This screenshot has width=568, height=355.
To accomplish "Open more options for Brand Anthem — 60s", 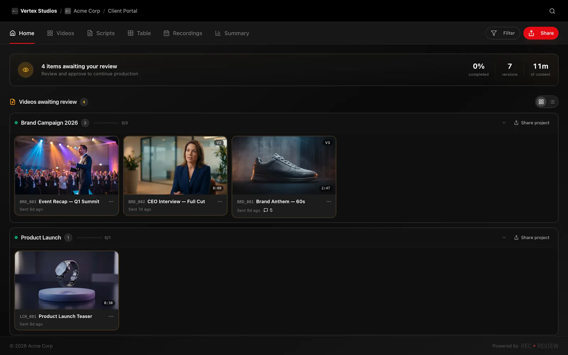I will [328, 202].
